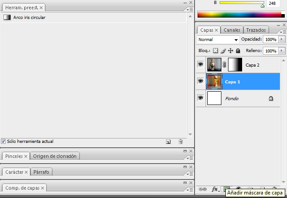This screenshot has height=198, width=287.
Task: Hide the Fondo layer
Action: [201, 98]
